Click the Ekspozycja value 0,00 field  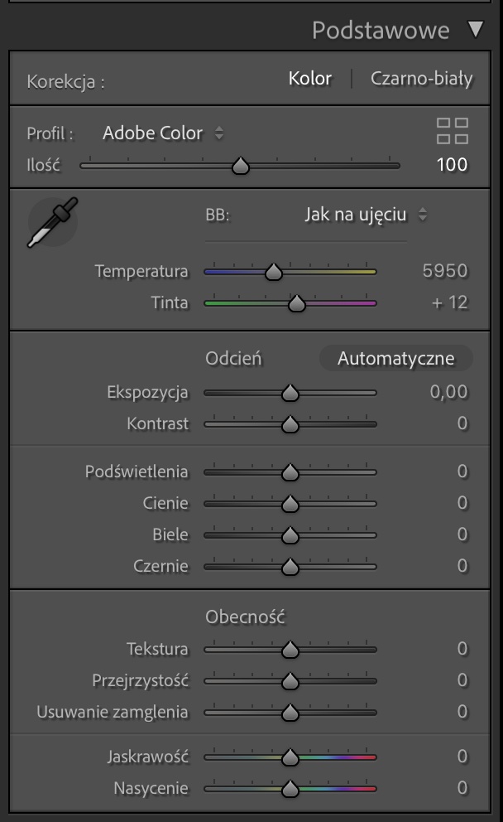(x=448, y=392)
